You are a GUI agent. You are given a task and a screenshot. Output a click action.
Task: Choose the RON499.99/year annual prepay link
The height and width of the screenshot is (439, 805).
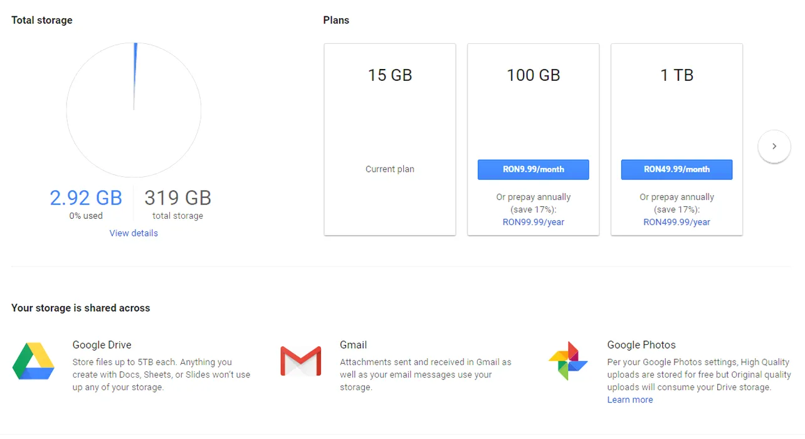point(676,222)
